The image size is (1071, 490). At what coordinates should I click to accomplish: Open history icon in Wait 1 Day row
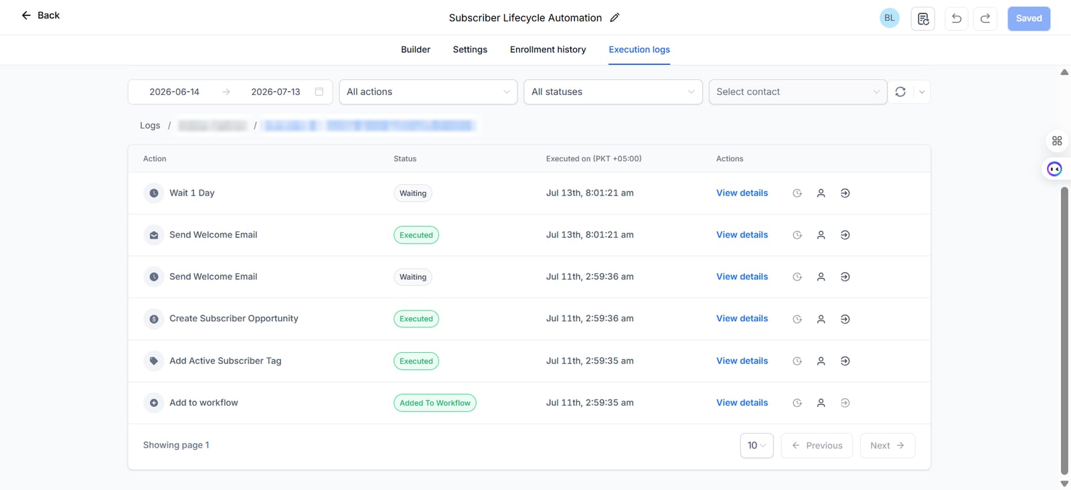click(x=797, y=193)
